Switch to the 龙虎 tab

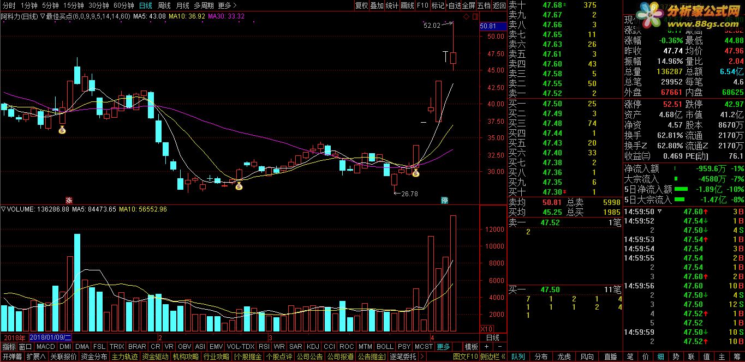(x=564, y=357)
